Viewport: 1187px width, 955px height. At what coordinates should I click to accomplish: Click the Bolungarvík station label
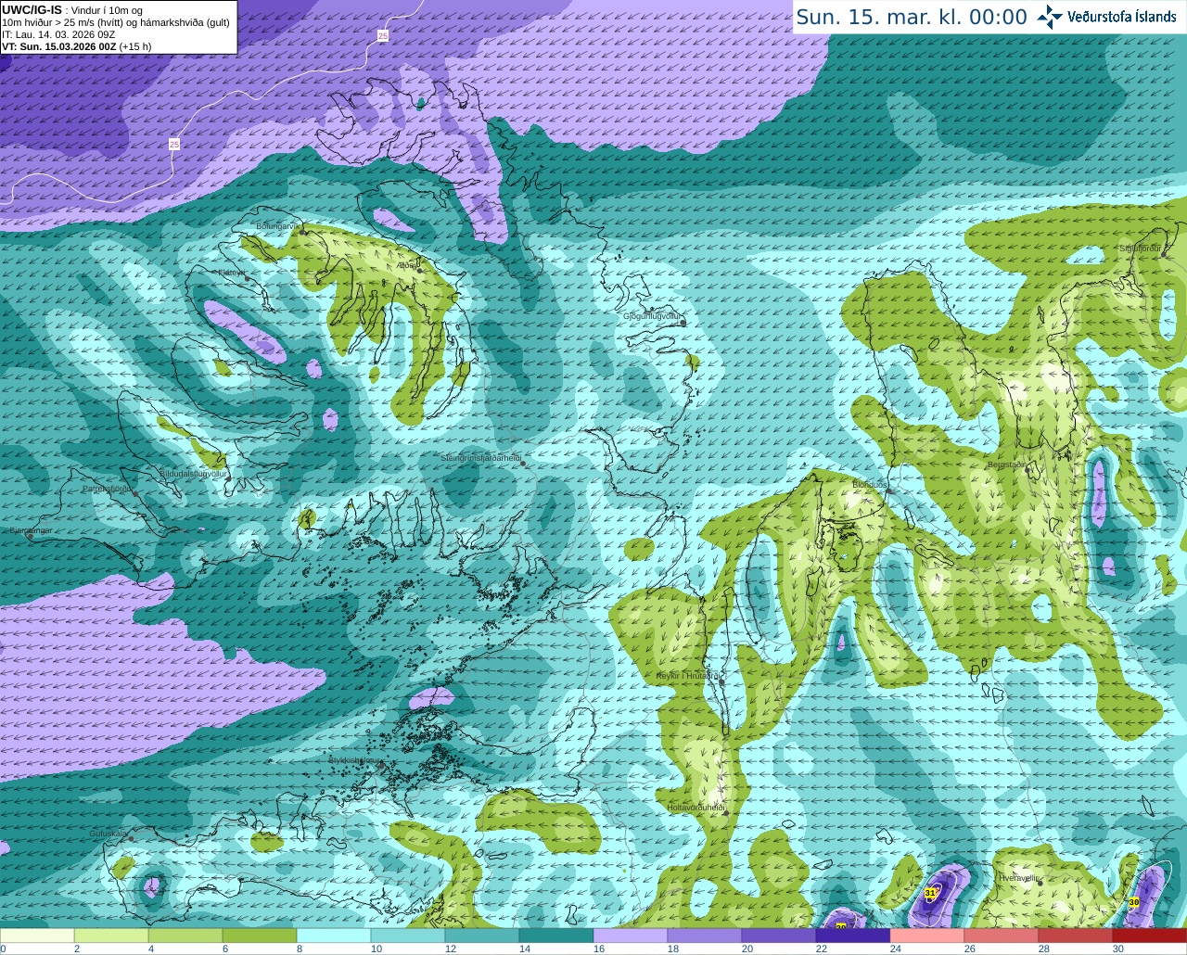(x=279, y=226)
